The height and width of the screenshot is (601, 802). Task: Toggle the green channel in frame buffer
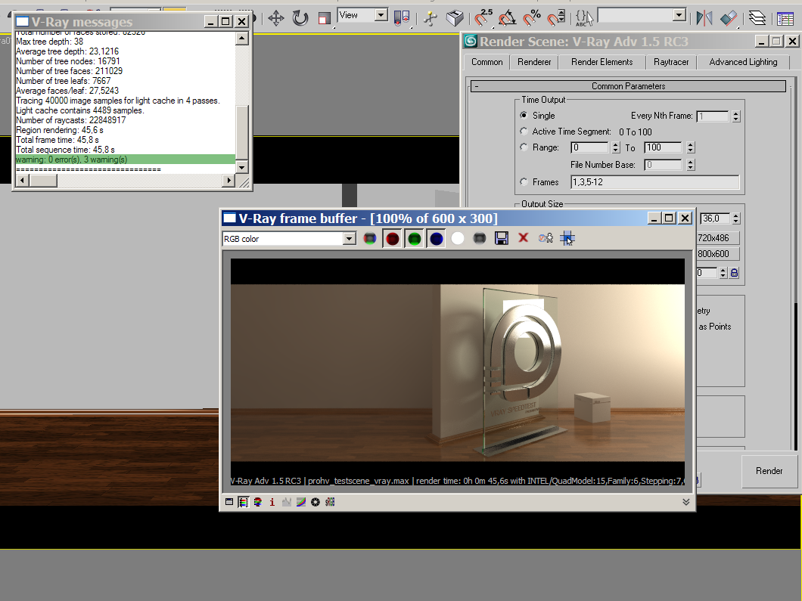tap(415, 239)
